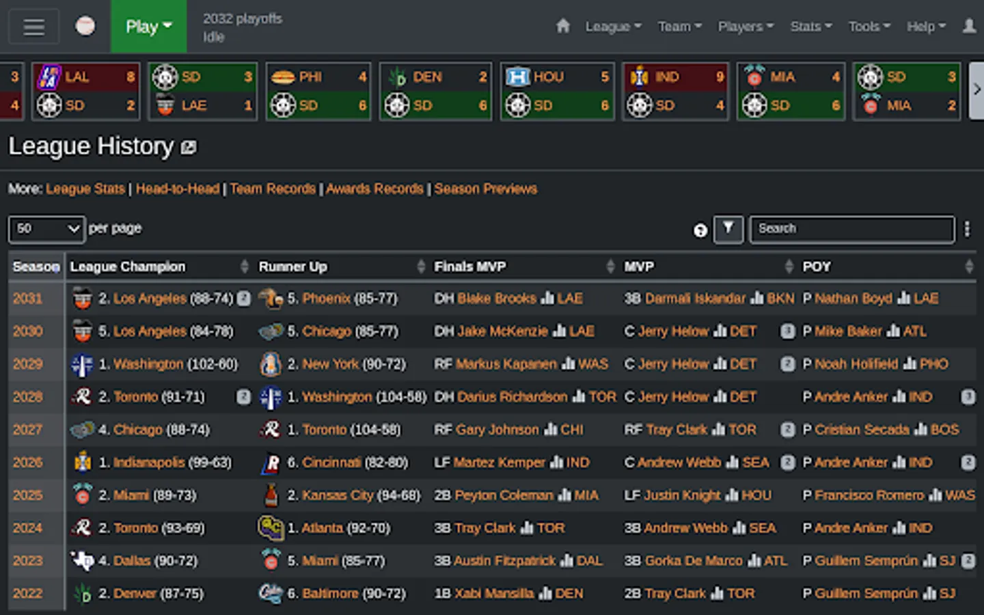Open Darmali Iskandar stats bar-chart icon
This screenshot has width=984, height=615.
[x=756, y=299]
